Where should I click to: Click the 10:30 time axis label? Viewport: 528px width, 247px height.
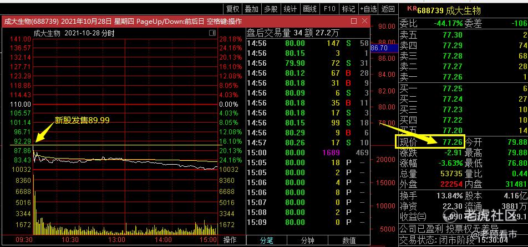coord(70,240)
